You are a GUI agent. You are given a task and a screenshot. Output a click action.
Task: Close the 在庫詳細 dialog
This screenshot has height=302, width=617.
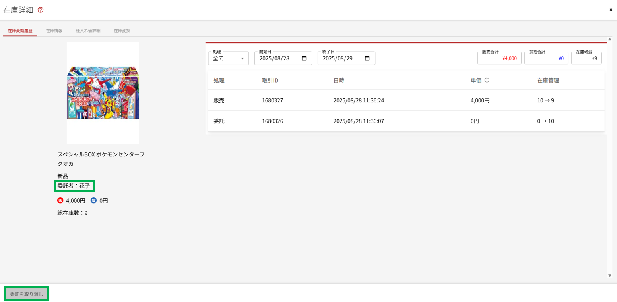coord(611,10)
